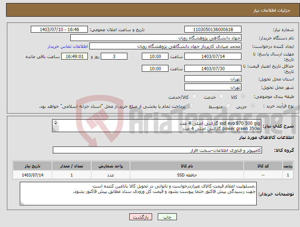The width and height of the screenshot is (300, 227).
Task: Click section title اطلاعات کالاهای مورد نیاز
Action: 266,137
